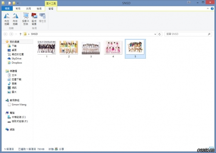Screen dimensions: 216x153
Task: Select image thumbnail 4
Action: 113,49
